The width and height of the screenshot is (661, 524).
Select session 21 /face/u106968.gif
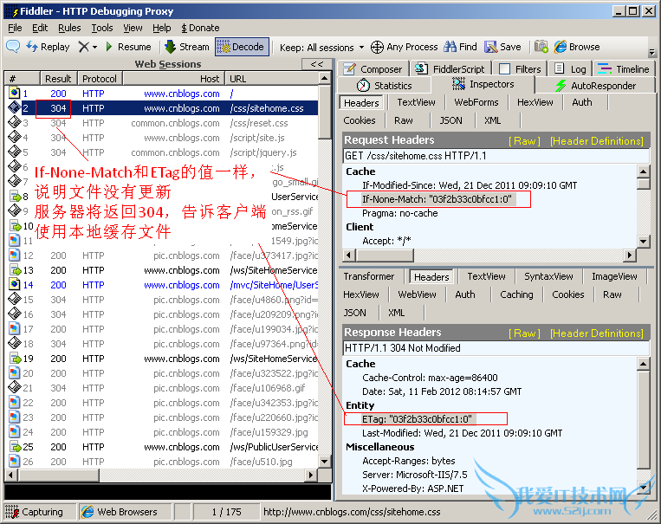163,387
